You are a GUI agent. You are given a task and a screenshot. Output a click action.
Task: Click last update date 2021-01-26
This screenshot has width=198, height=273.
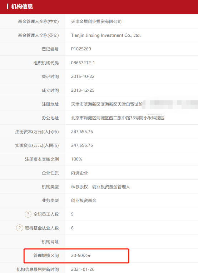(x=83, y=269)
